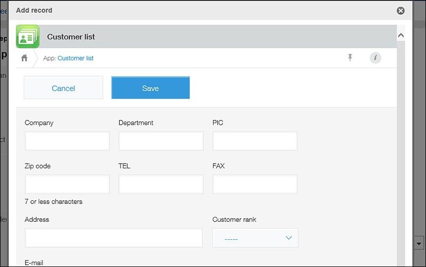Image resolution: width=426 pixels, height=267 pixels.
Task: Pin the app with the pushpin icon
Action: click(x=350, y=58)
